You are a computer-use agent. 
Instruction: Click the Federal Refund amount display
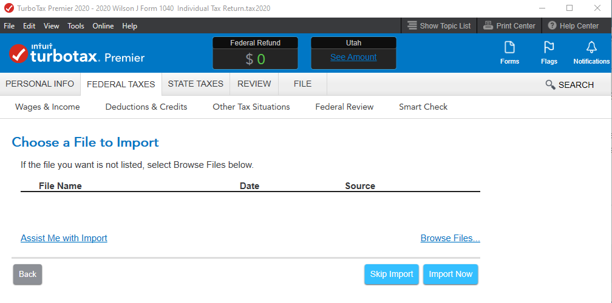[255, 59]
